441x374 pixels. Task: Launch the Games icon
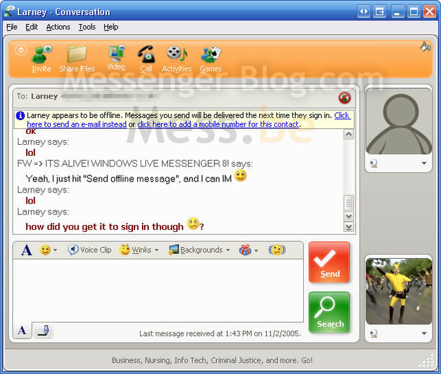tap(210, 57)
